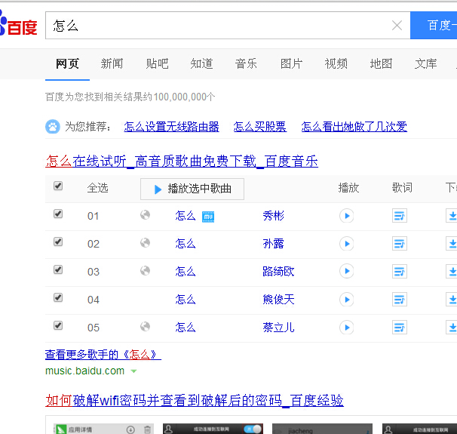Play song 02 by 孙露
The image size is (457, 434).
tap(347, 244)
